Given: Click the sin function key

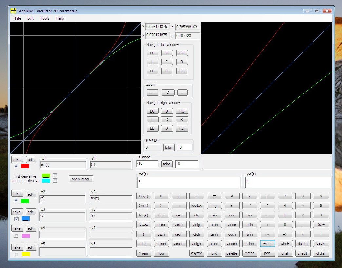Looking at the screenshot, I should (250, 215).
